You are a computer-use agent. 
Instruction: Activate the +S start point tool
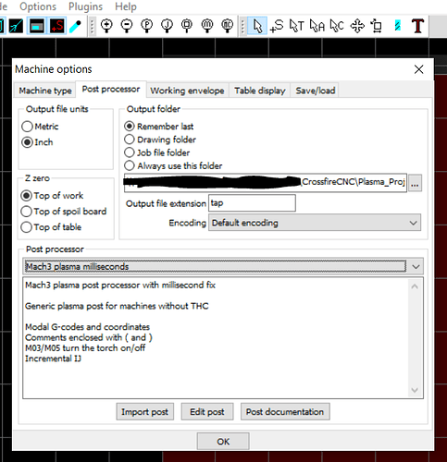[x=277, y=26]
